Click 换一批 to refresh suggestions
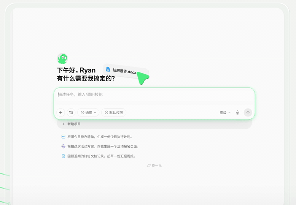 pyautogui.click(x=154, y=166)
